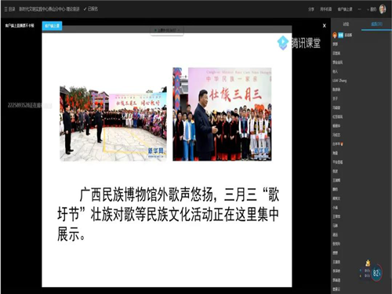Viewport: 392px width, 294px height.
Task: Select LEAF Zhang in the member list
Action: pyautogui.click(x=339, y=81)
